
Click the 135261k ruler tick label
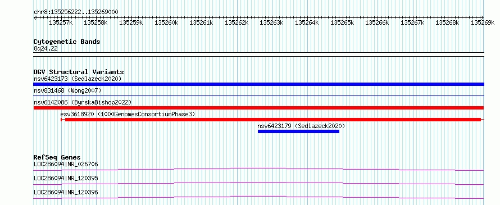(x=202, y=22)
